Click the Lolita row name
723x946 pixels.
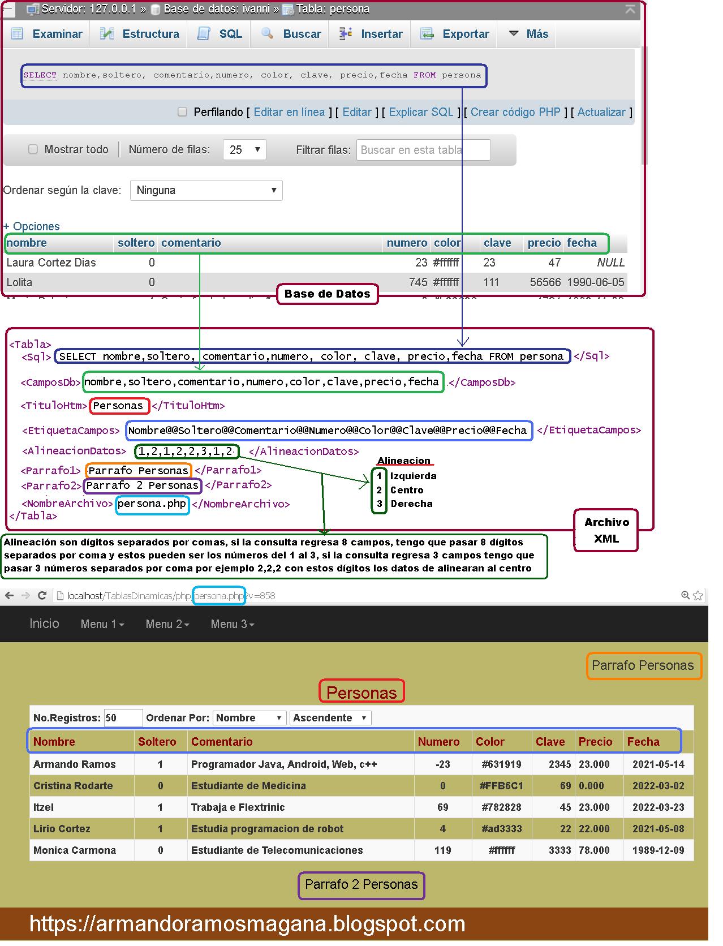tap(19, 282)
